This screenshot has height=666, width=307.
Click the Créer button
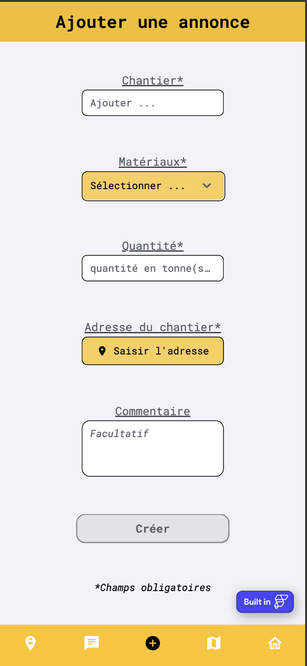(x=153, y=529)
